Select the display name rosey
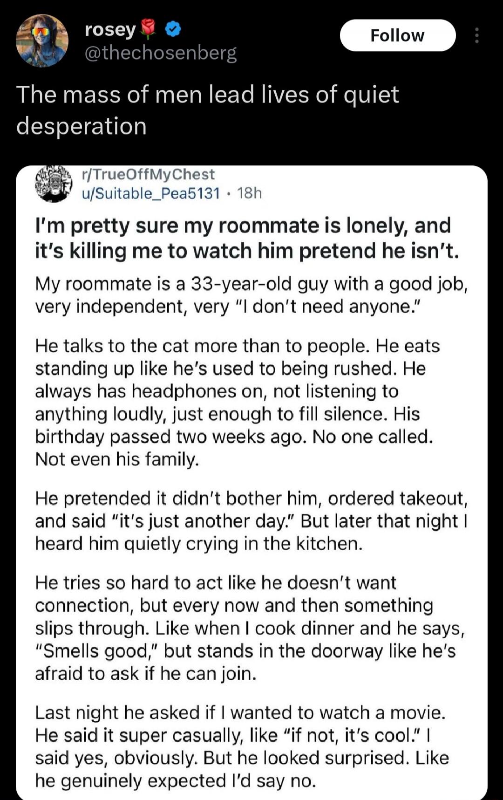The image size is (503, 800). [x=109, y=29]
